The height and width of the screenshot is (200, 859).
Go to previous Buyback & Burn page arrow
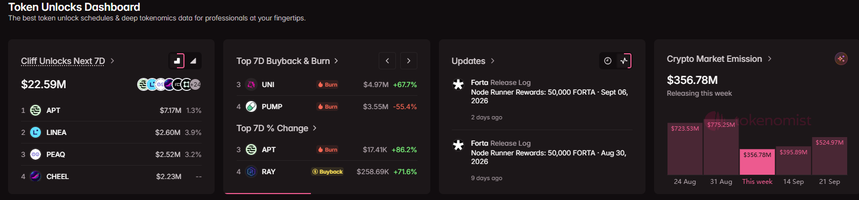click(x=387, y=61)
